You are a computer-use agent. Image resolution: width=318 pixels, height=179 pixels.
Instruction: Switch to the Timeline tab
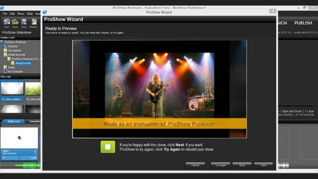(x=34, y=121)
